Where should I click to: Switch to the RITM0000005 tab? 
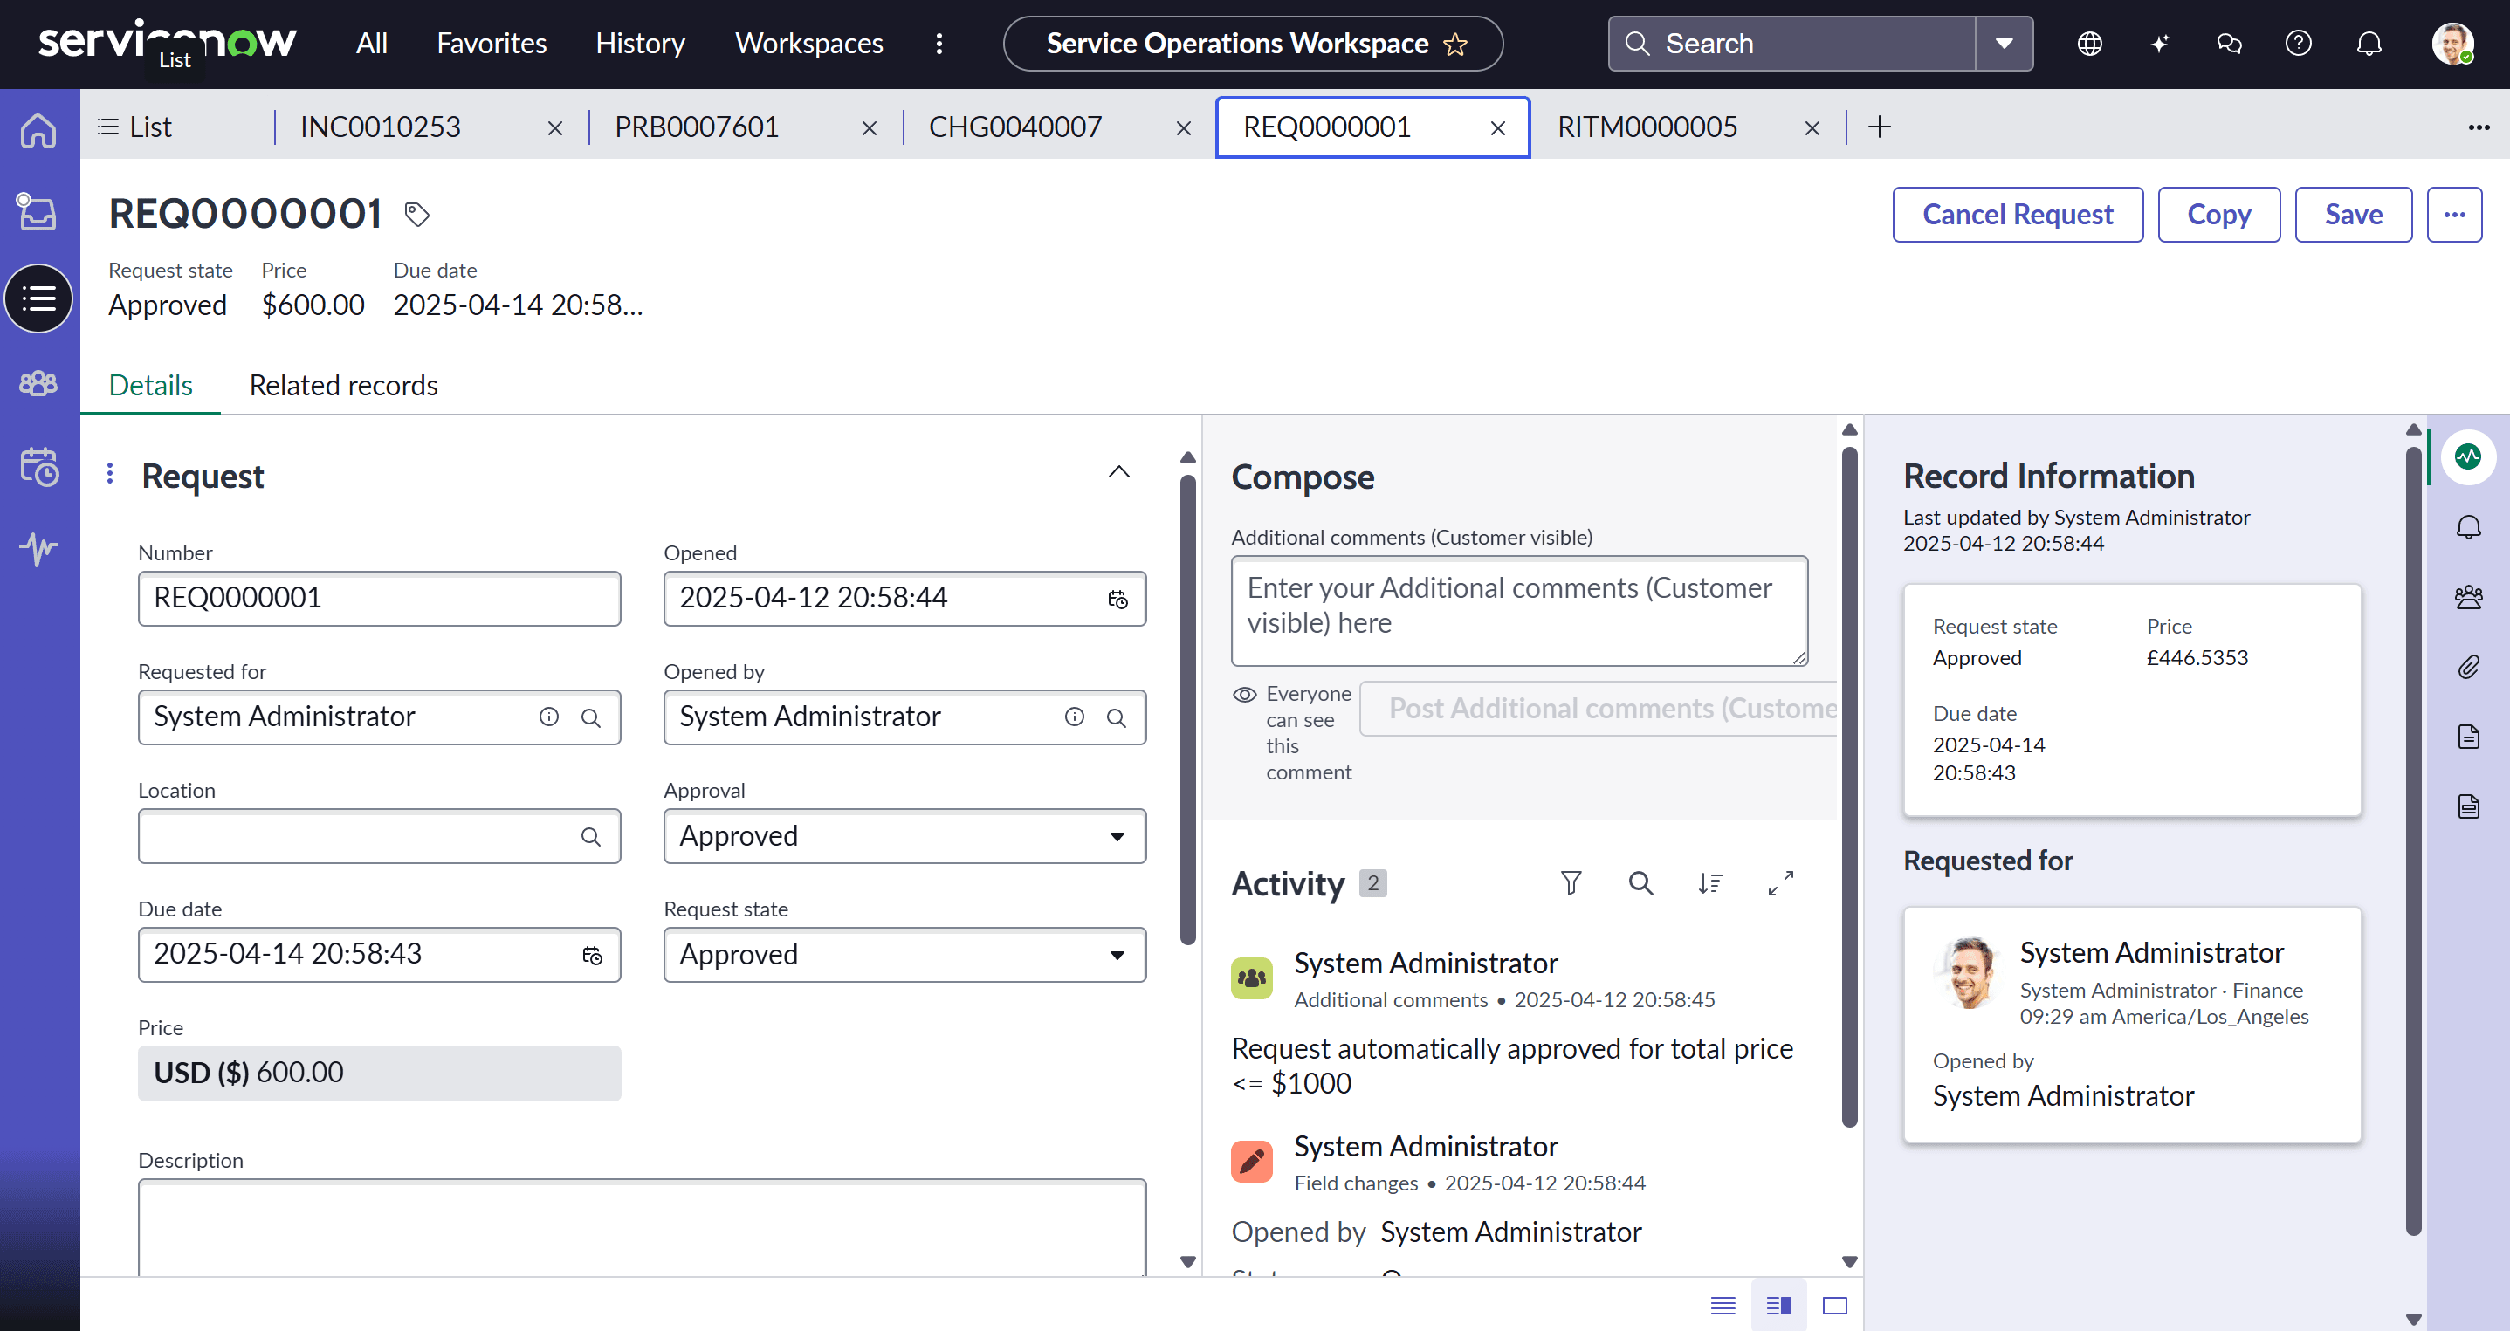coord(1647,127)
